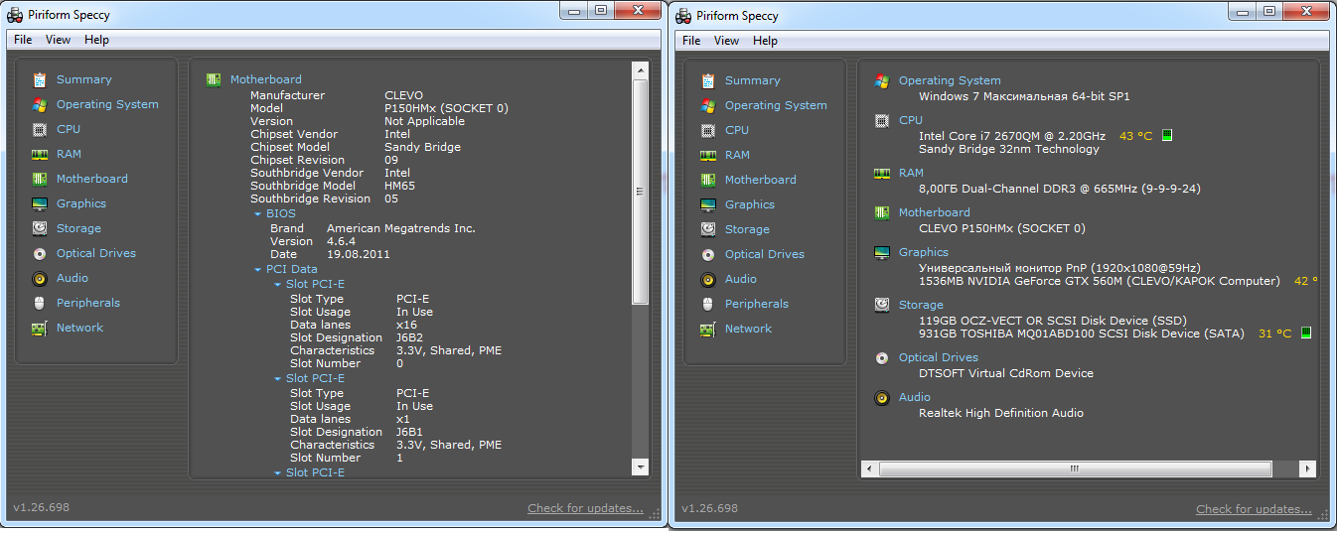The height and width of the screenshot is (533, 1337).
Task: Click 'Check for updates...' in the right window
Action: pos(1254,509)
